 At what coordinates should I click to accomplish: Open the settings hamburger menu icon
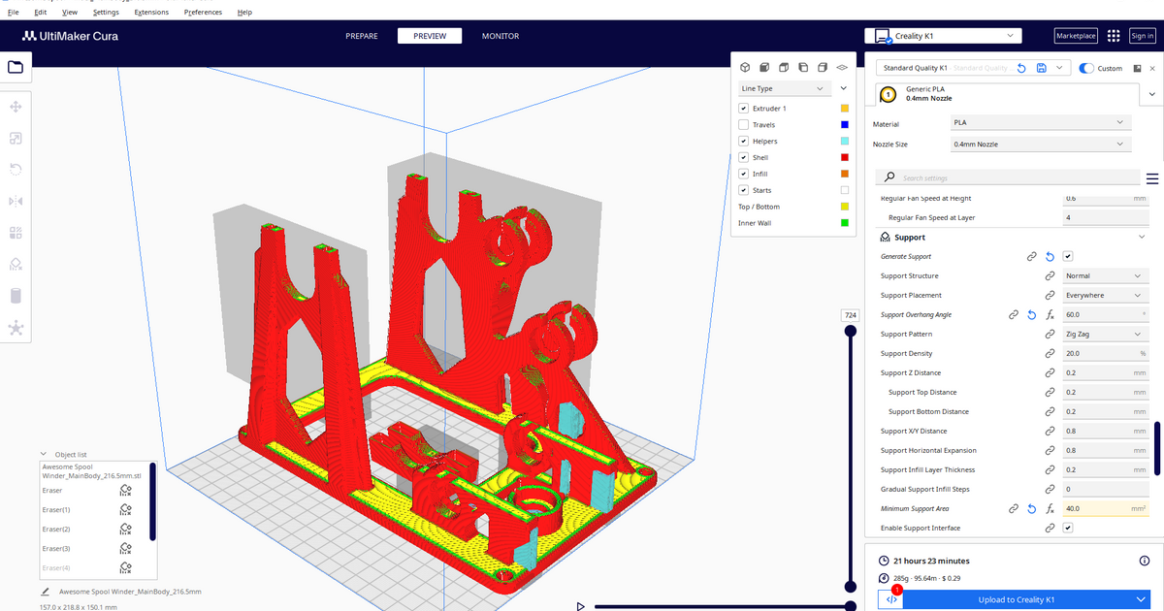tap(1152, 178)
